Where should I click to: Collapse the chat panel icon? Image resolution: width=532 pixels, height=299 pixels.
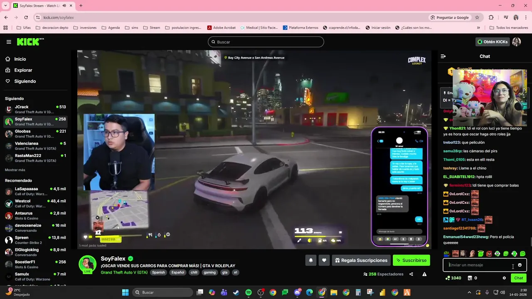443,56
